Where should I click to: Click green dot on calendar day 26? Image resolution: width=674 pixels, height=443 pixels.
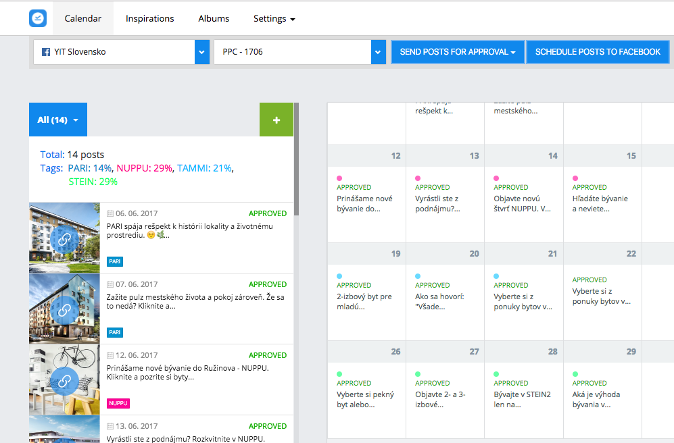click(339, 374)
